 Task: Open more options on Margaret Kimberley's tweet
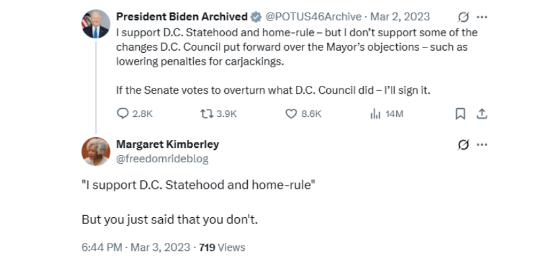tap(483, 144)
